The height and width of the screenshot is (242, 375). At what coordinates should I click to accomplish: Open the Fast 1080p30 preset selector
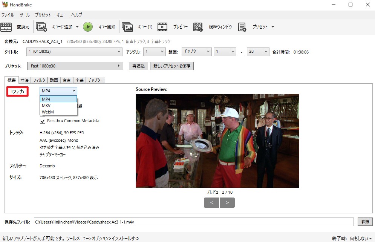point(75,66)
